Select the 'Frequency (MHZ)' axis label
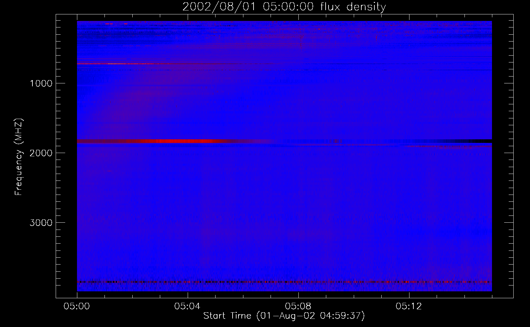 (19, 157)
